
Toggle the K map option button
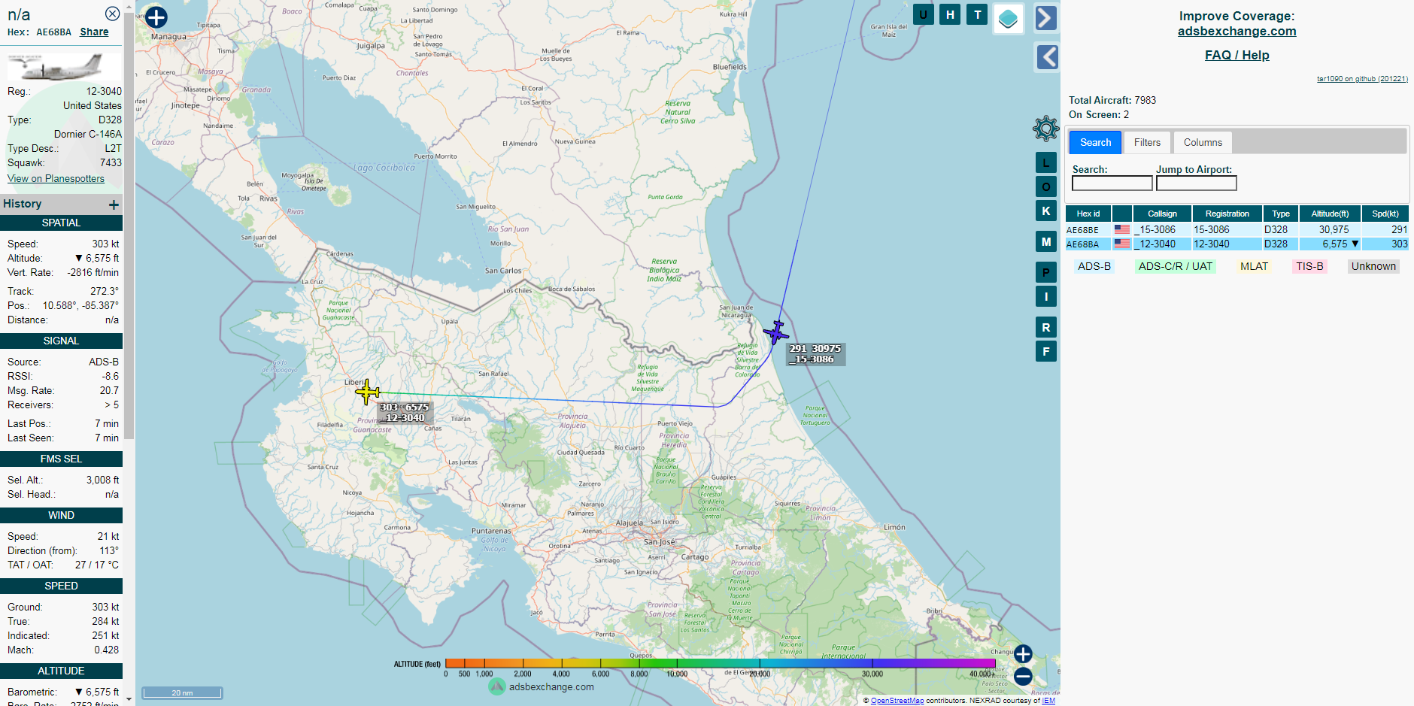[x=1045, y=211]
